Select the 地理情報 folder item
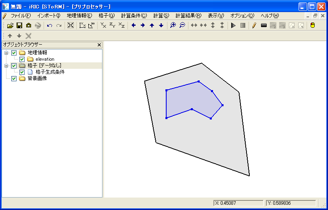 point(37,53)
